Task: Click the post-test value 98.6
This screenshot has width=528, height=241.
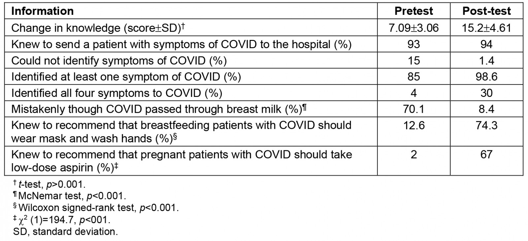Action: click(x=486, y=77)
